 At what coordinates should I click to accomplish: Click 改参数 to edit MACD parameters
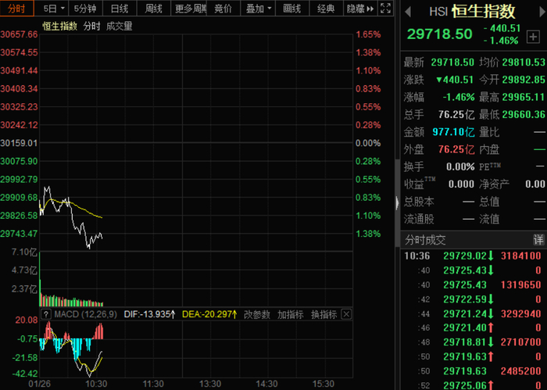tap(257, 314)
